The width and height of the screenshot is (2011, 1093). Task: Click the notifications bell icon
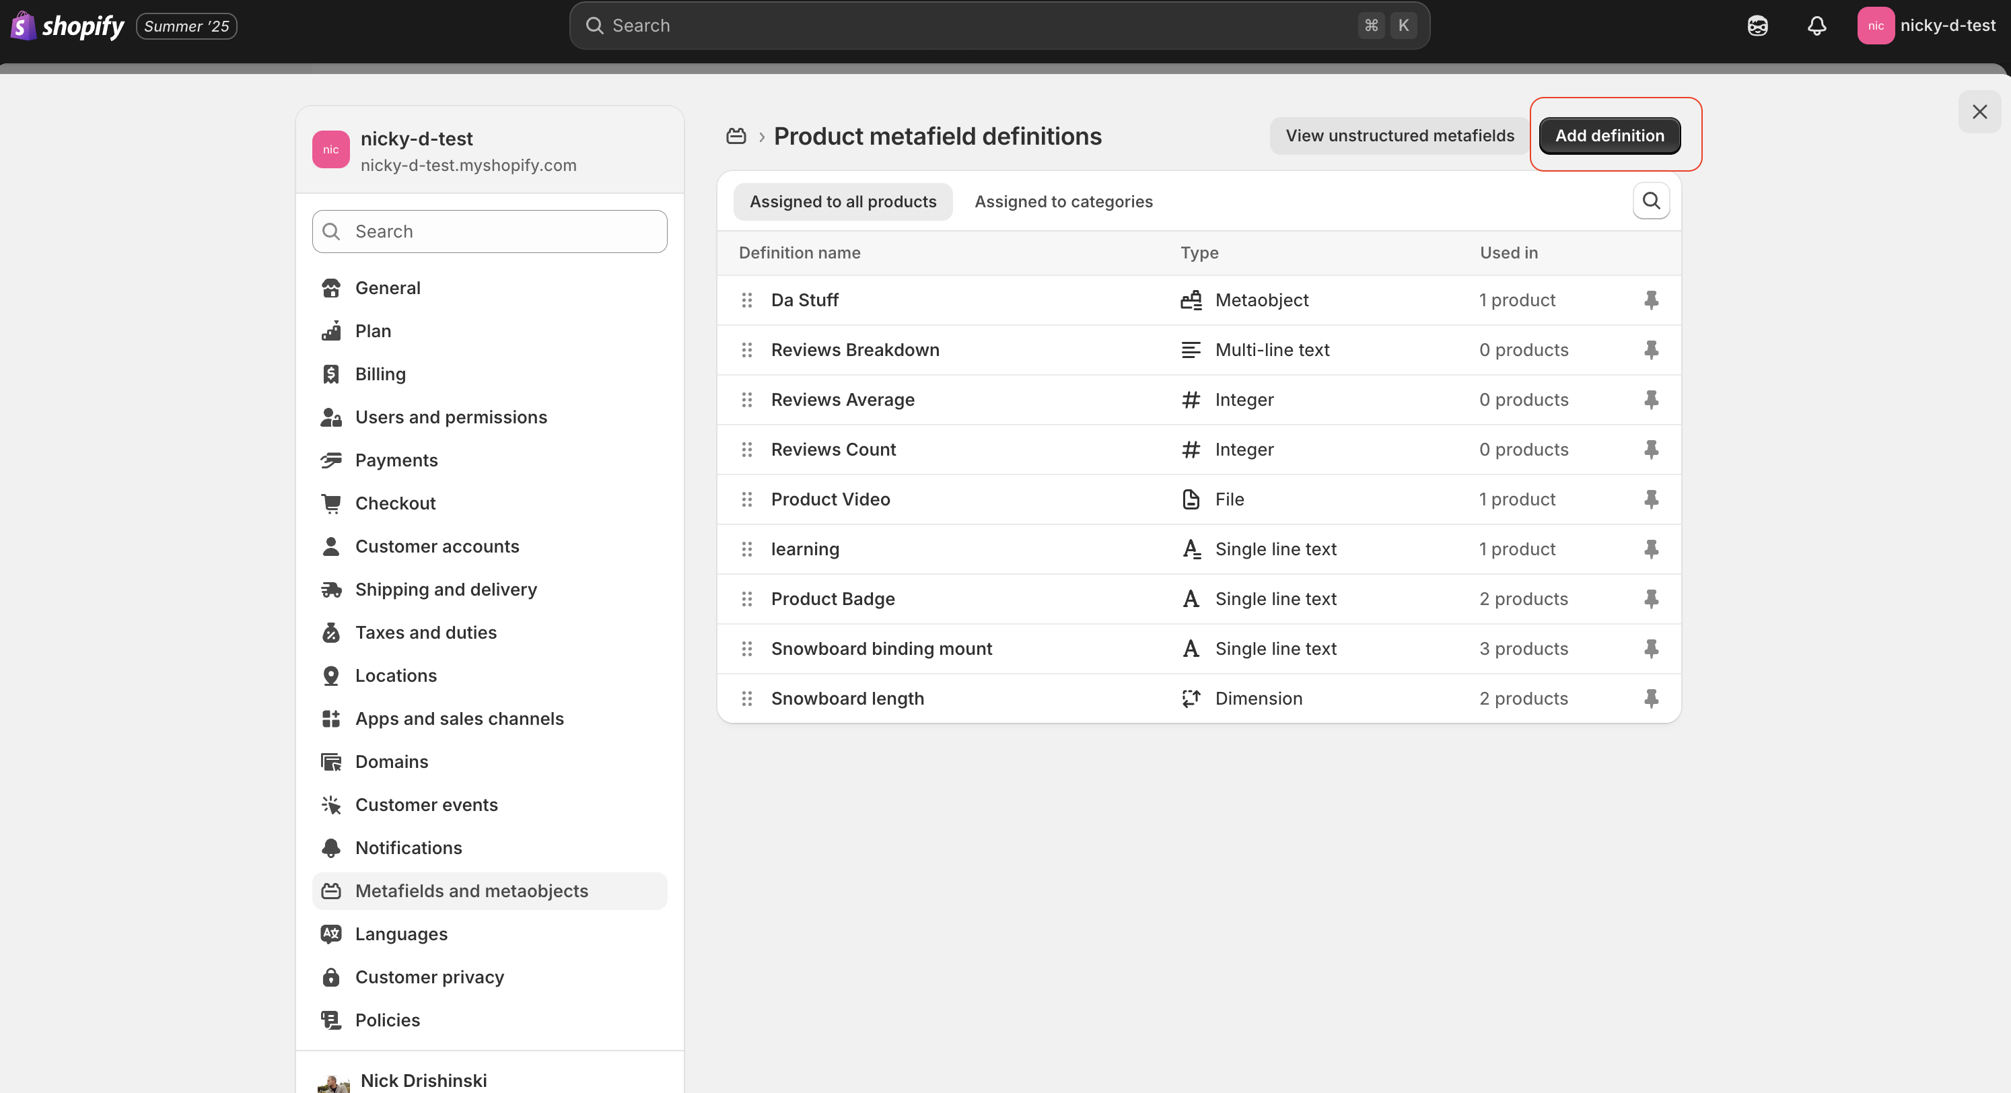pyautogui.click(x=1816, y=26)
